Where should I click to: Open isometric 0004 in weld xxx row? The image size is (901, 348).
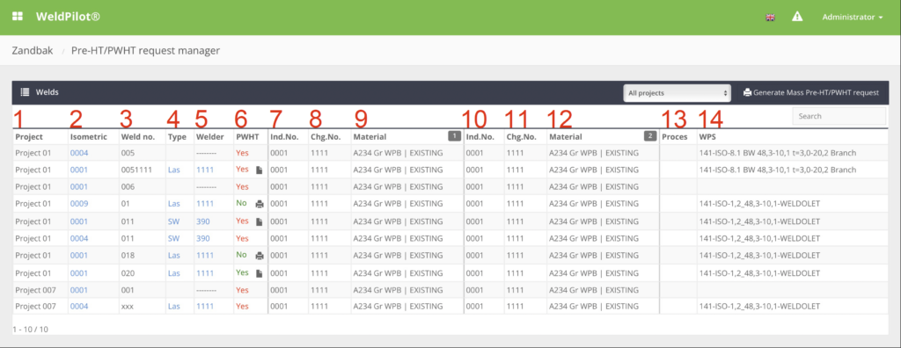(79, 307)
